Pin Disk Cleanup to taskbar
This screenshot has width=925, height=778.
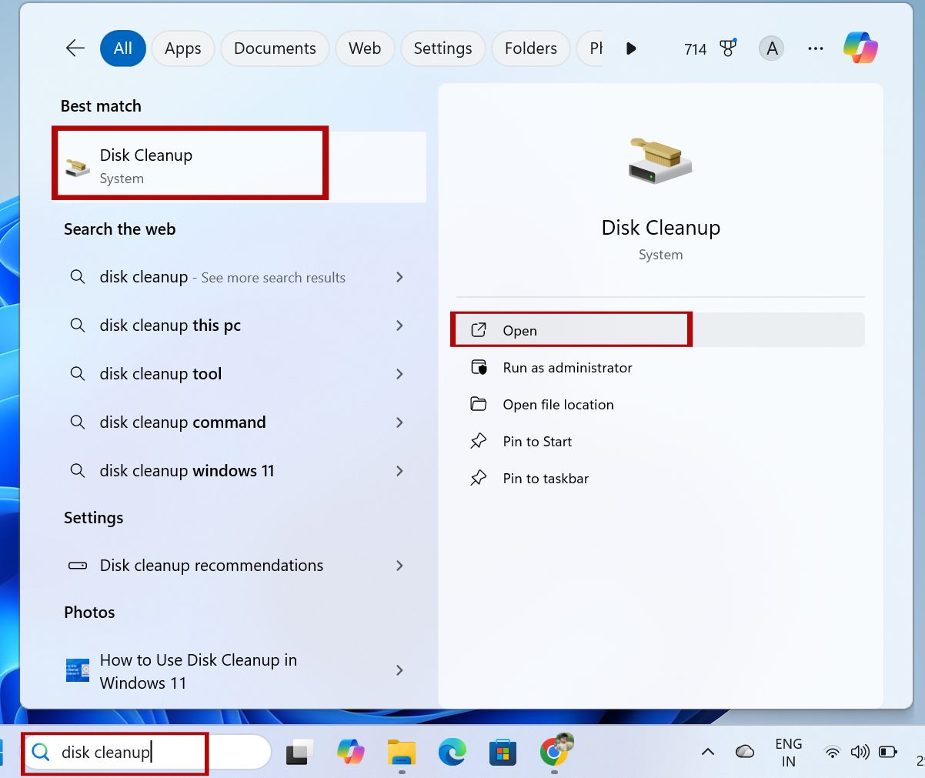coord(546,478)
